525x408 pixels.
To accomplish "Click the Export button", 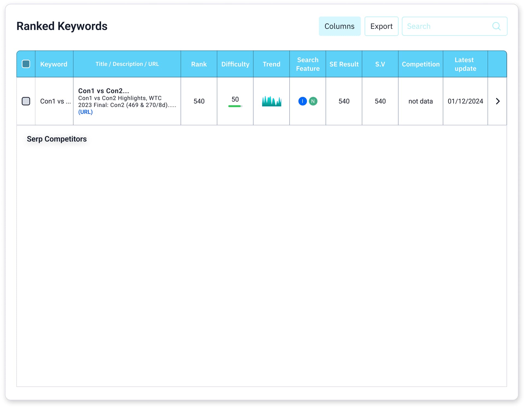I will click(381, 26).
